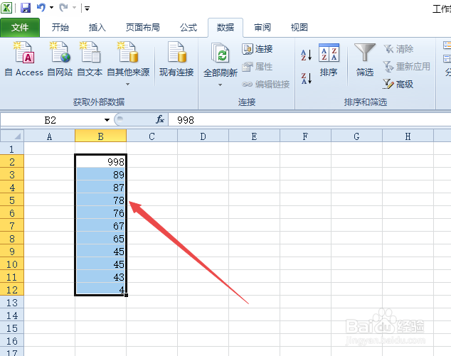This screenshot has height=356, width=451.
Task: Click the formula bar showing 998
Action: 309,120
